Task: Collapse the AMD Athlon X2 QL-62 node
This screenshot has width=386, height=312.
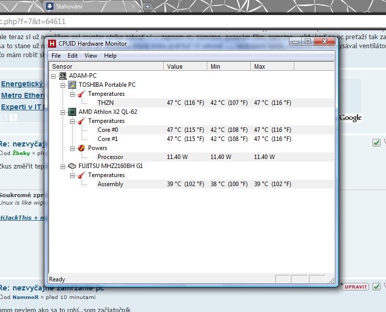Action: click(x=63, y=112)
